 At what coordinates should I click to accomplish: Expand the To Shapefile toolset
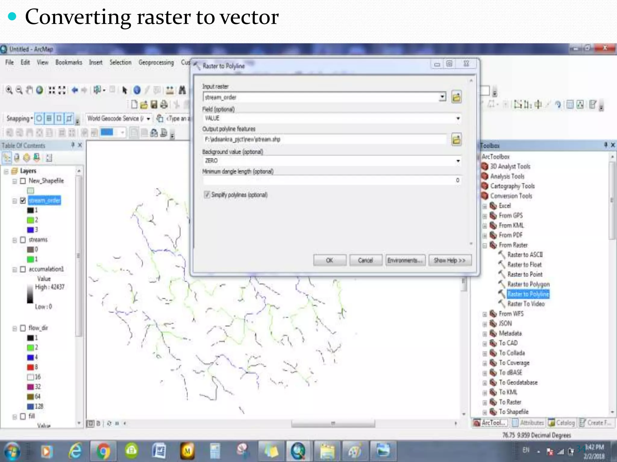[485, 412]
